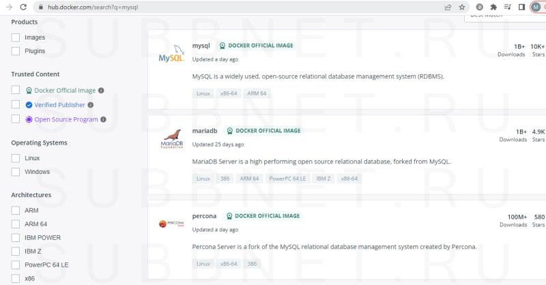Screen dimensions: 546x285
Task: Tick the ARM 64 architecture checkbox
Action: coord(16,224)
